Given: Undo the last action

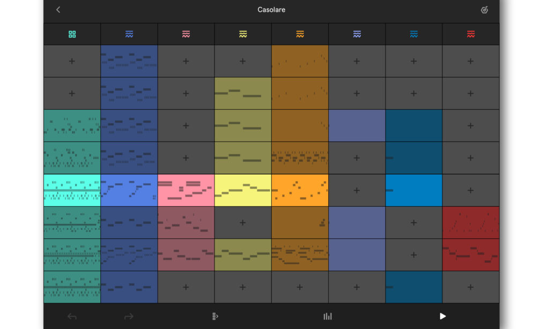Looking at the screenshot, I should pos(72,316).
